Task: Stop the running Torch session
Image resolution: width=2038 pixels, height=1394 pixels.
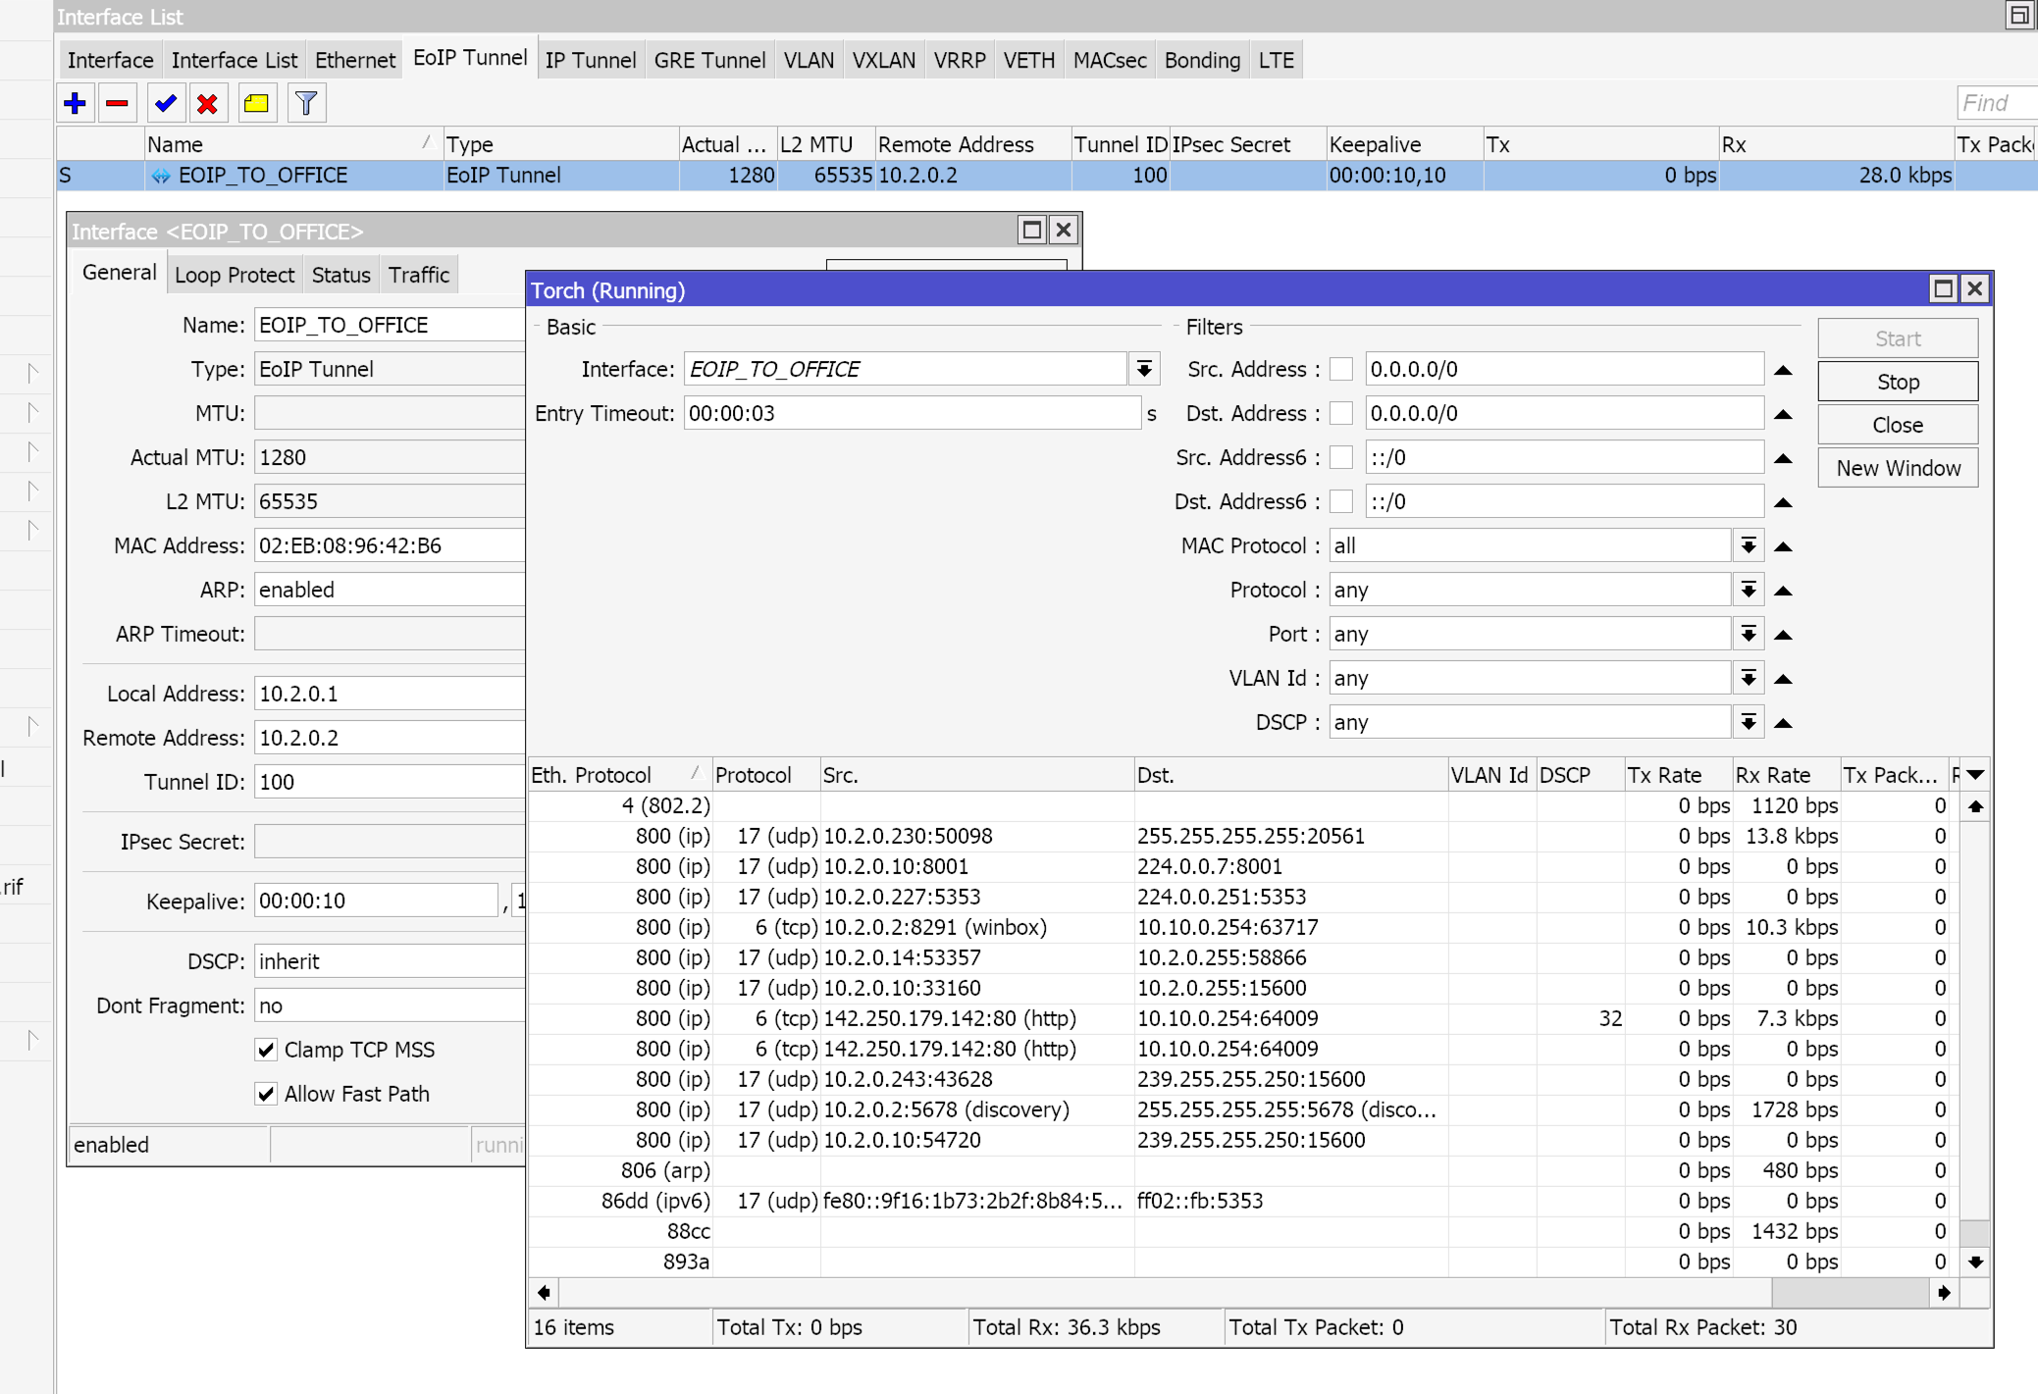Action: (1897, 381)
